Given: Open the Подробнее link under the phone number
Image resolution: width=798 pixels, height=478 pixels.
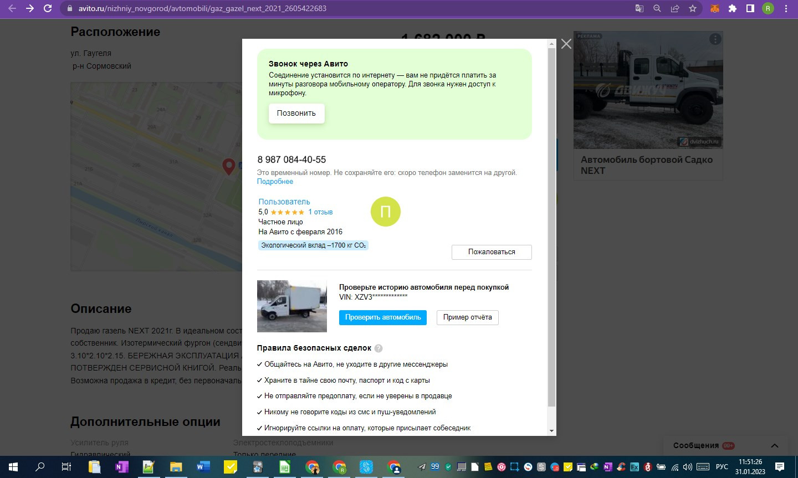Looking at the screenshot, I should (275, 182).
